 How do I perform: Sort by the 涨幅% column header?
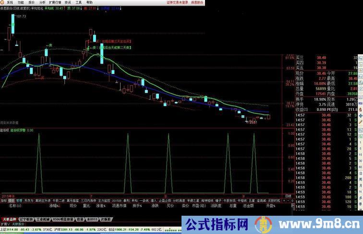point(54,206)
